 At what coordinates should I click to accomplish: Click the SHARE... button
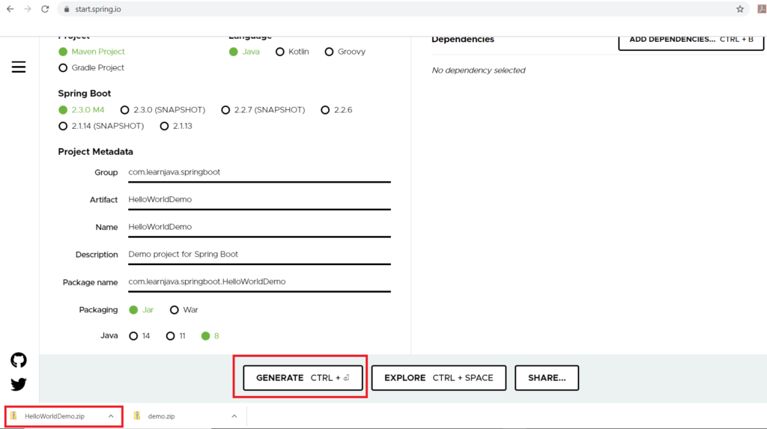click(547, 377)
